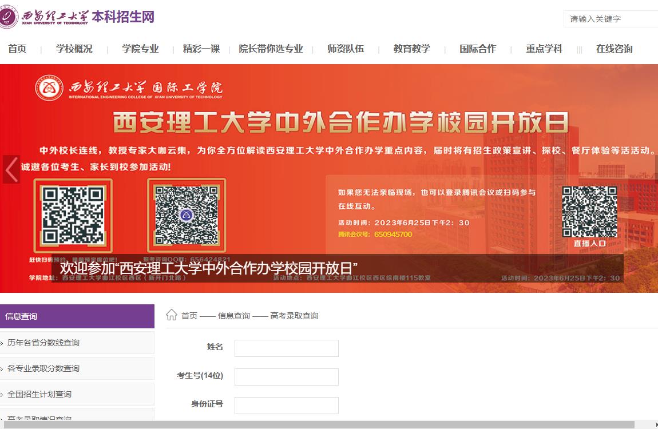
Task: Open the 学院专业 menu
Action: tap(140, 49)
